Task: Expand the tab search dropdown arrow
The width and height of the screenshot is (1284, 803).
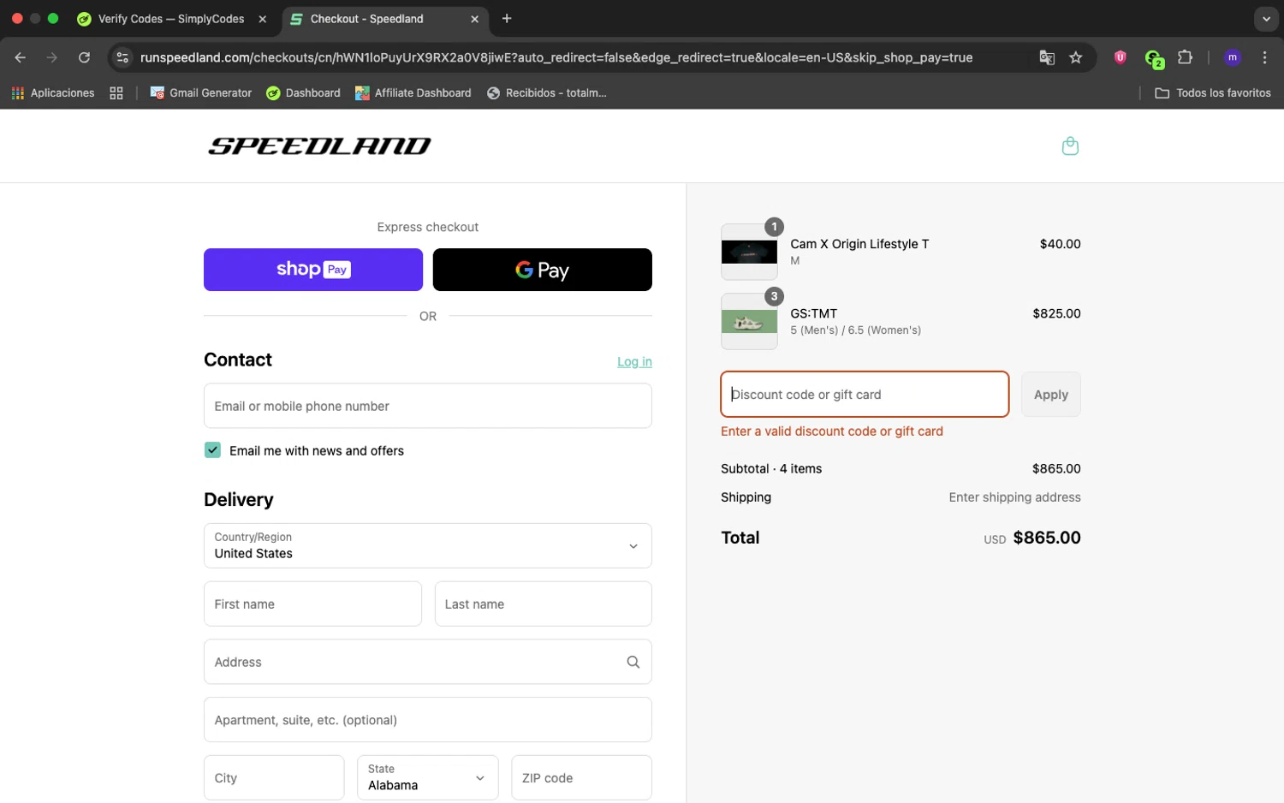Action: point(1266,19)
